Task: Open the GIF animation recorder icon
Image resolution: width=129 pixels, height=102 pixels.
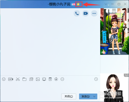Action: 11,79
